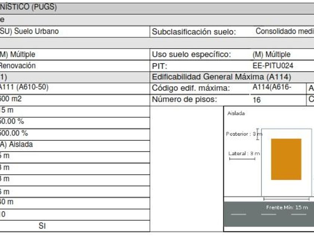Viewport: 314px width, 236px height.
Task: Click the 'SI' cell at the bottom
Action: pyautogui.click(x=42, y=226)
